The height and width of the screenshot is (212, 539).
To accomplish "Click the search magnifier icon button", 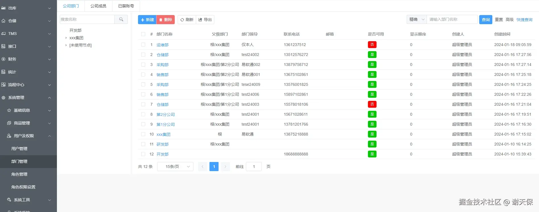I will pos(121,19).
